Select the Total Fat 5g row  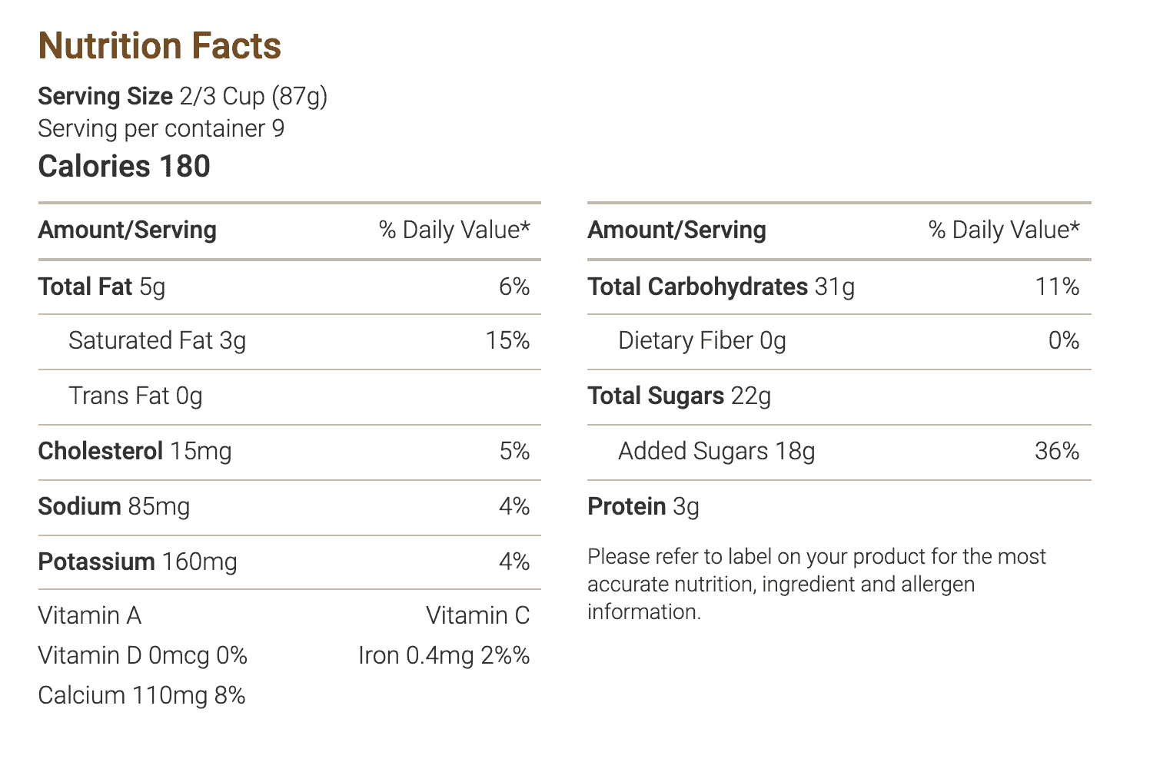click(290, 287)
